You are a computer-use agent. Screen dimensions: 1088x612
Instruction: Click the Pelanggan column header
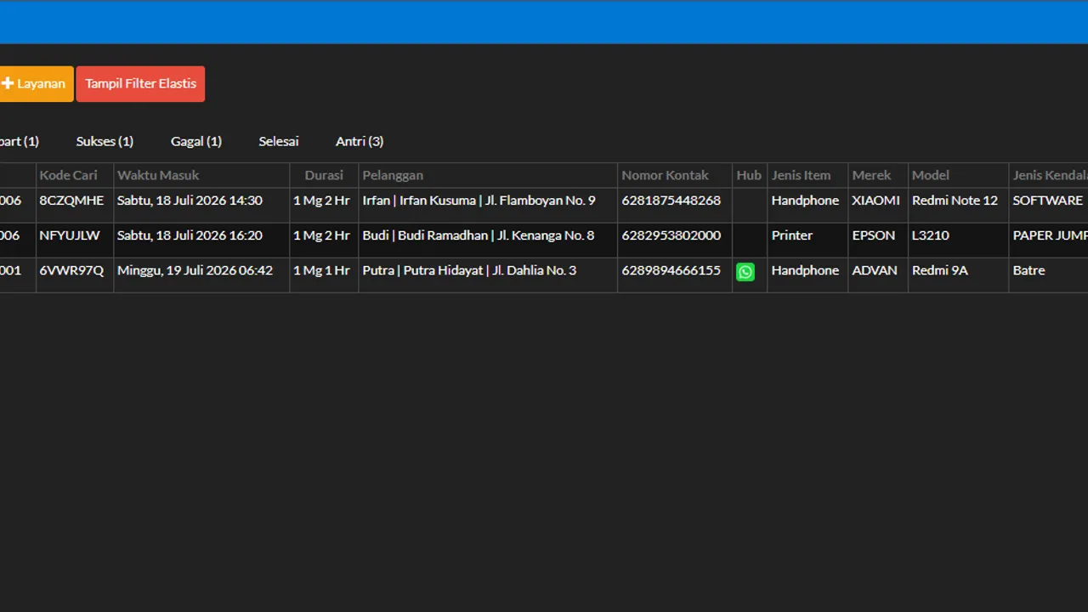(488, 175)
